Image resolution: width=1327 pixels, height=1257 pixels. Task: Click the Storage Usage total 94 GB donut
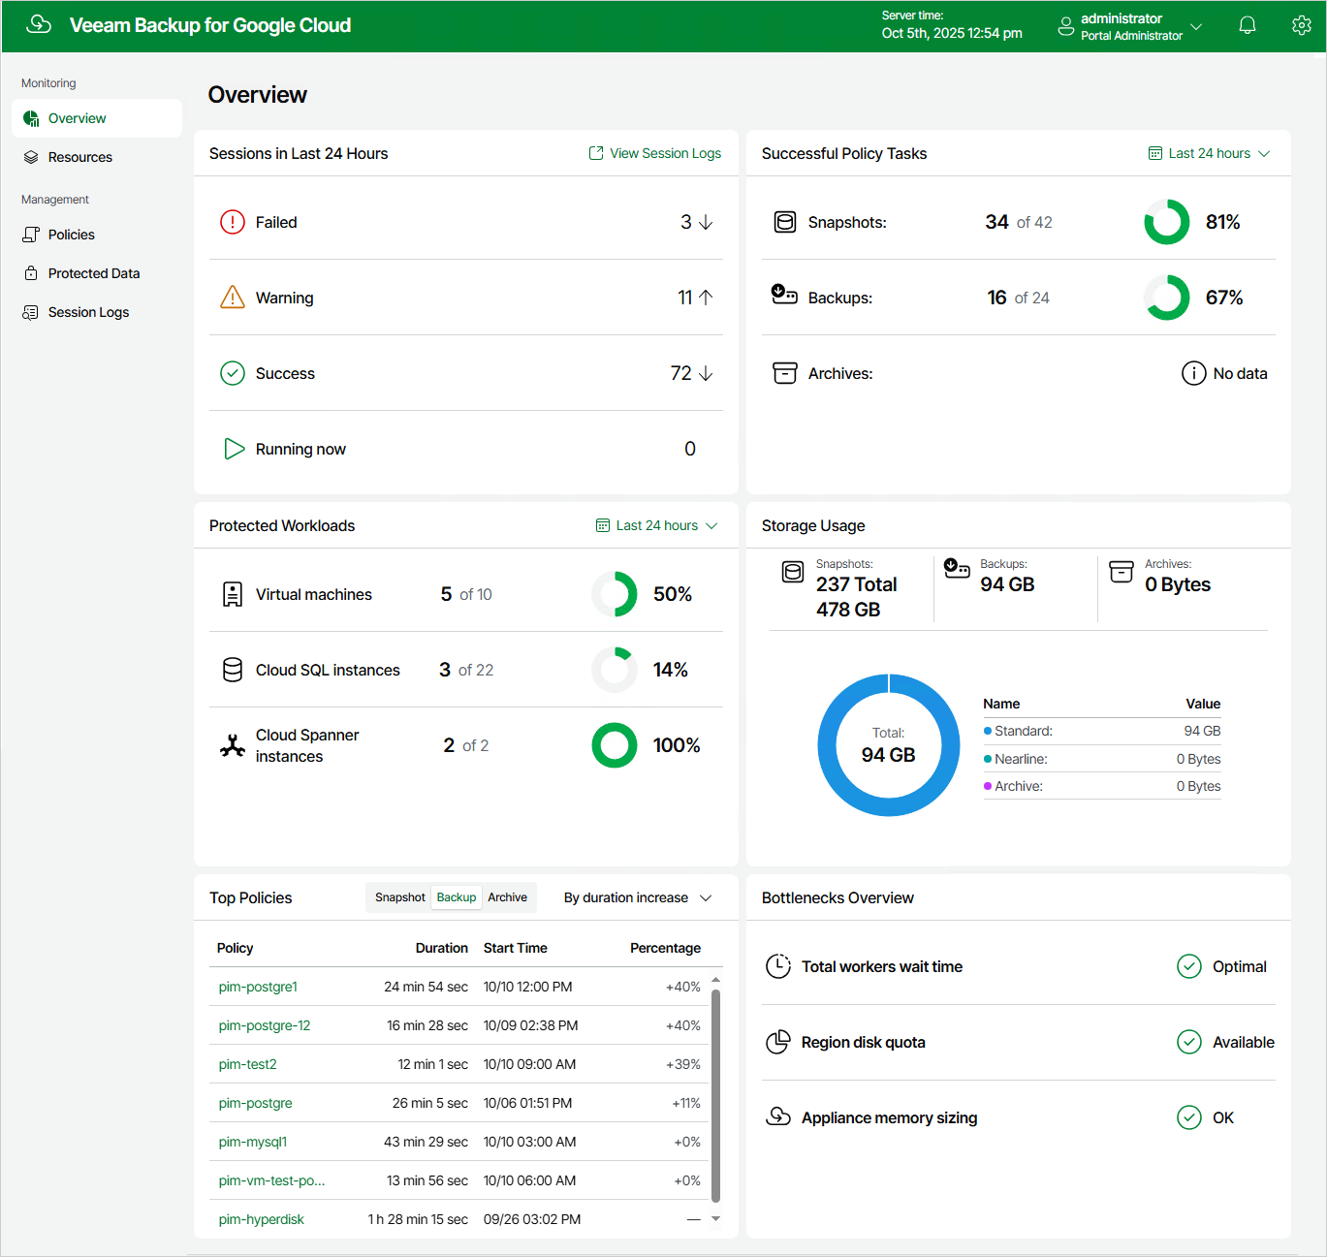click(889, 745)
